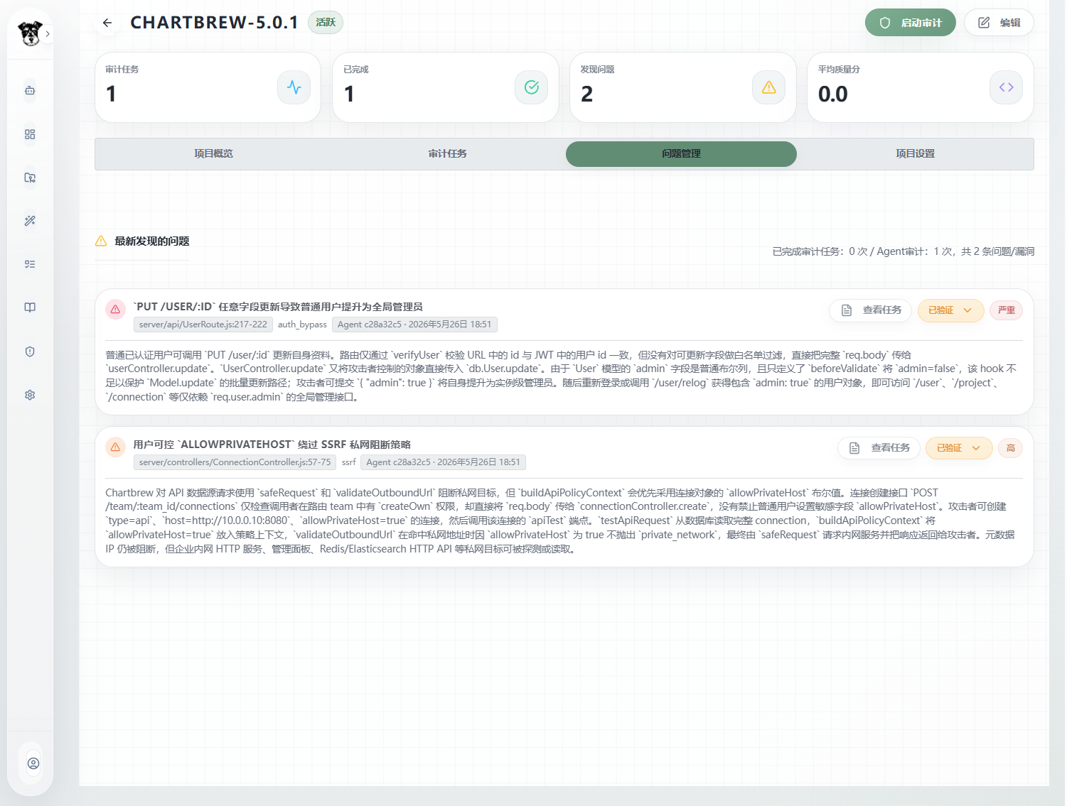Click file tag server/api/UserRoute.js:217-222
This screenshot has width=1067, height=806.
tap(203, 325)
